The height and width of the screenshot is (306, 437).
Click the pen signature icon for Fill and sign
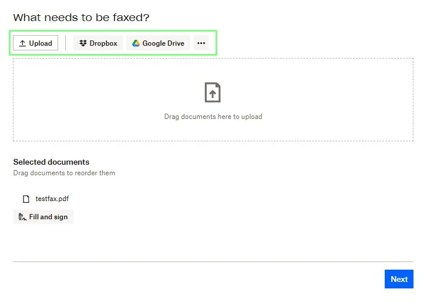[22, 217]
